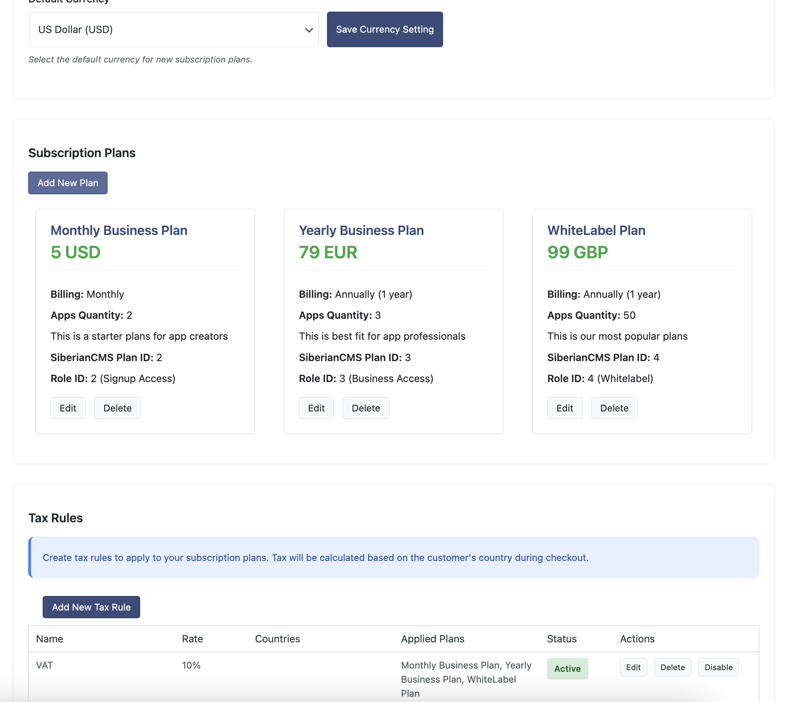Click the Active status badge
The height and width of the screenshot is (702, 787).
567,669
